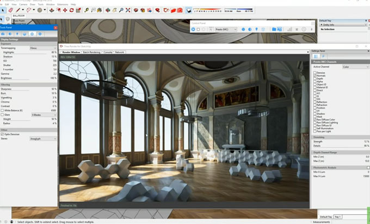Screen dimensions: 370x224
Task: Select the arrow Select tool in toolbar
Action: 4,10
